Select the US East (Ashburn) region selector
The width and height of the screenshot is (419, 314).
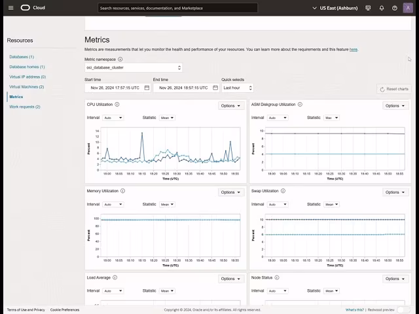click(x=340, y=8)
